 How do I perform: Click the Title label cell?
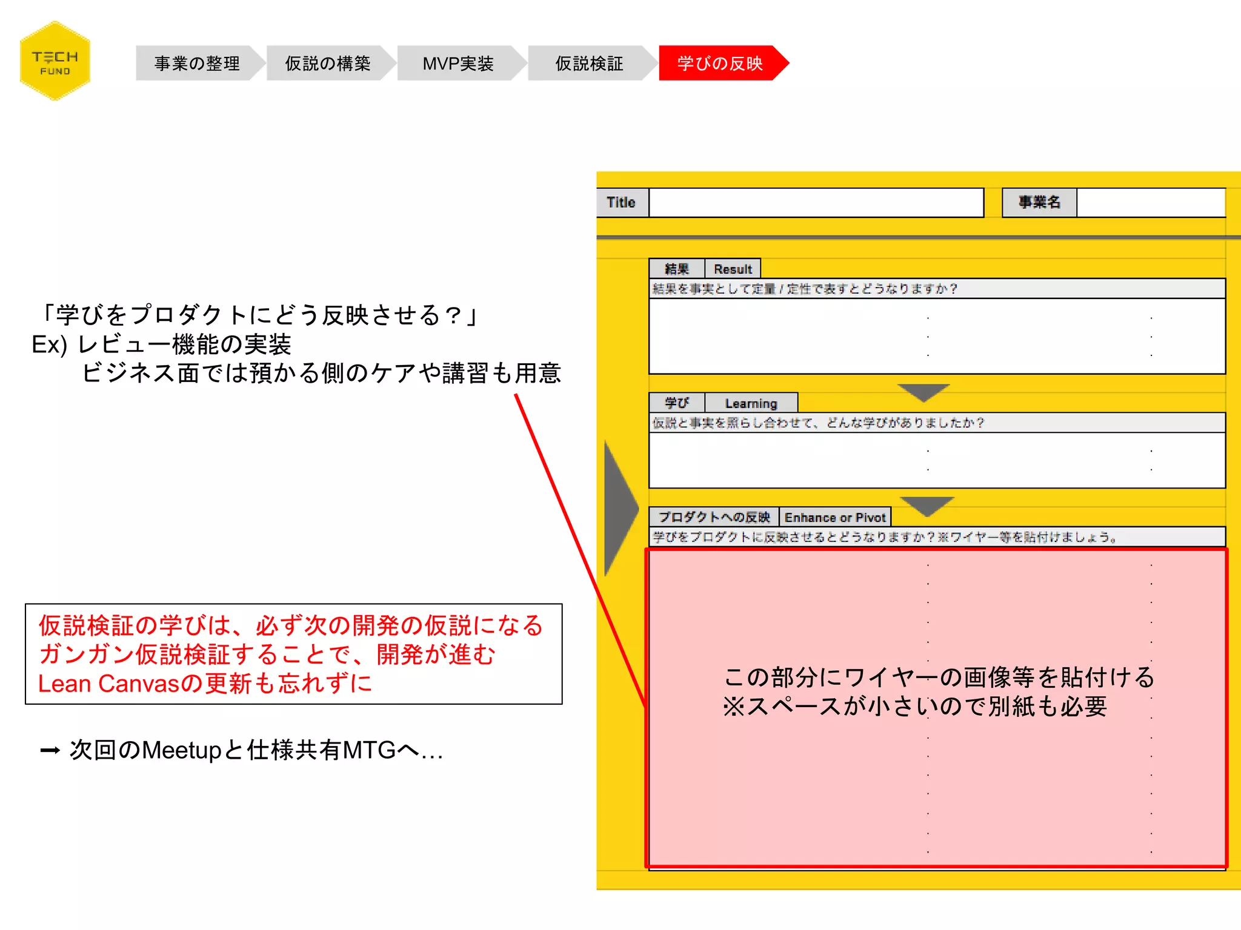[622, 202]
